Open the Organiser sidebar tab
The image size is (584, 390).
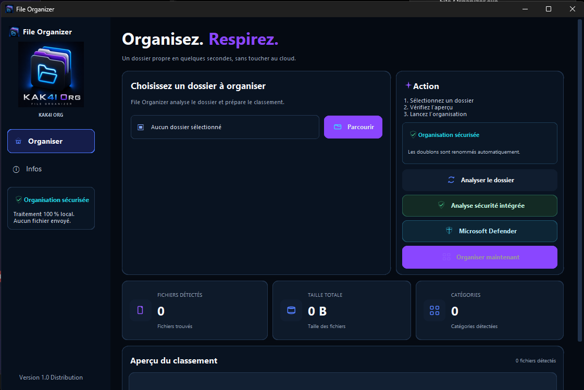(51, 141)
